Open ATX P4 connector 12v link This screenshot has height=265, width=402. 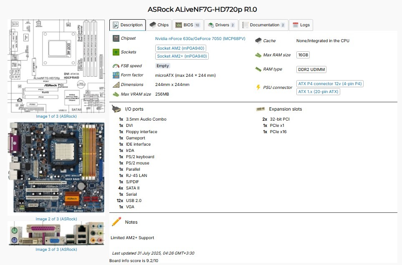330,83
